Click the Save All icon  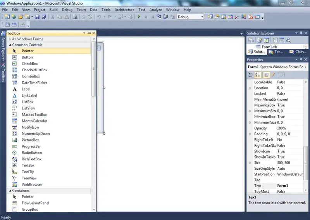click(x=44, y=17)
